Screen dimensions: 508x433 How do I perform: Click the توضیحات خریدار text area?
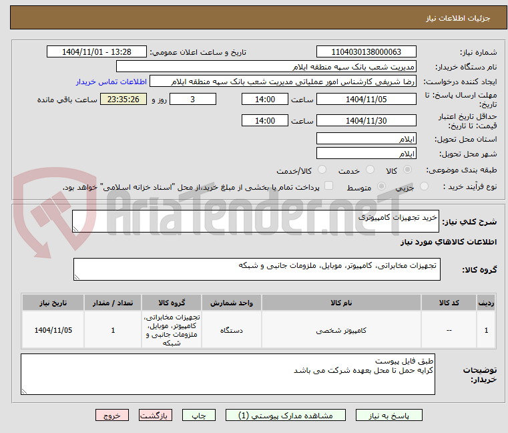(x=228, y=374)
